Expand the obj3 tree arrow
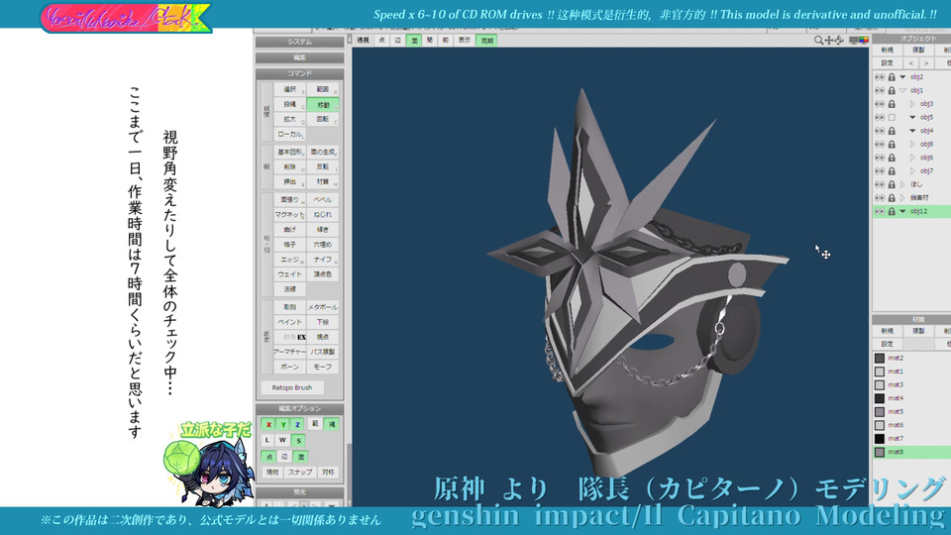951x535 pixels. tap(912, 104)
